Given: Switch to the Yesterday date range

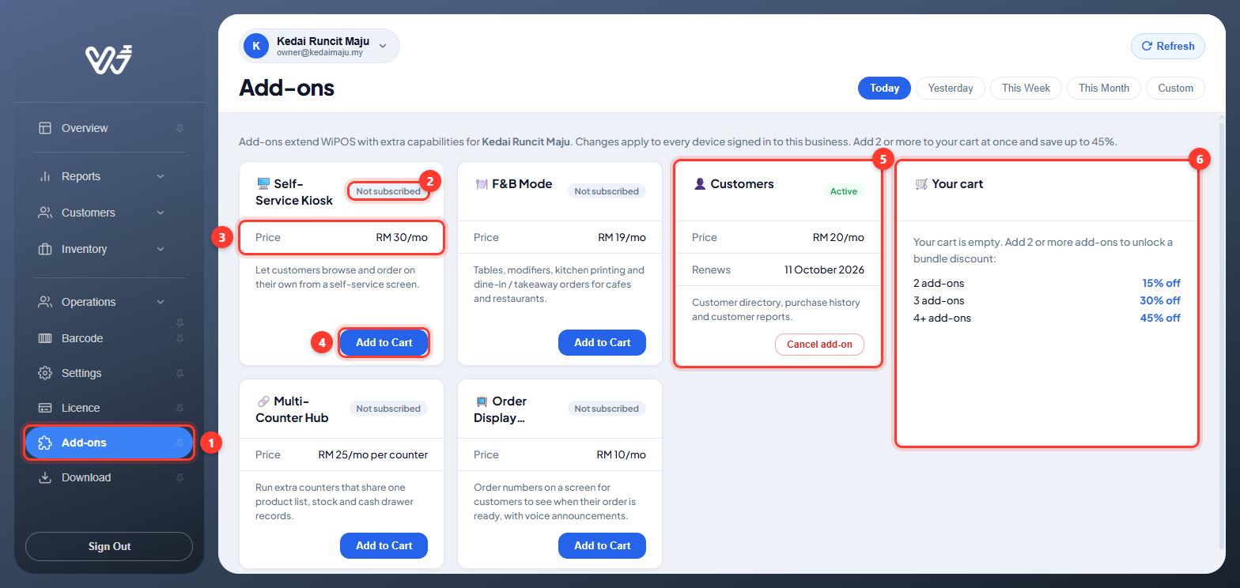Looking at the screenshot, I should point(950,88).
